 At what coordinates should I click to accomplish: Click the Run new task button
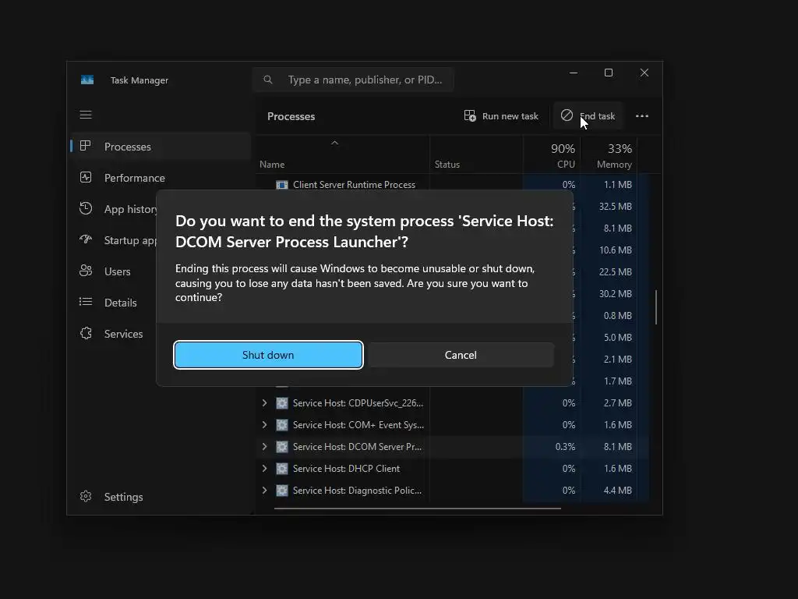pyautogui.click(x=501, y=116)
